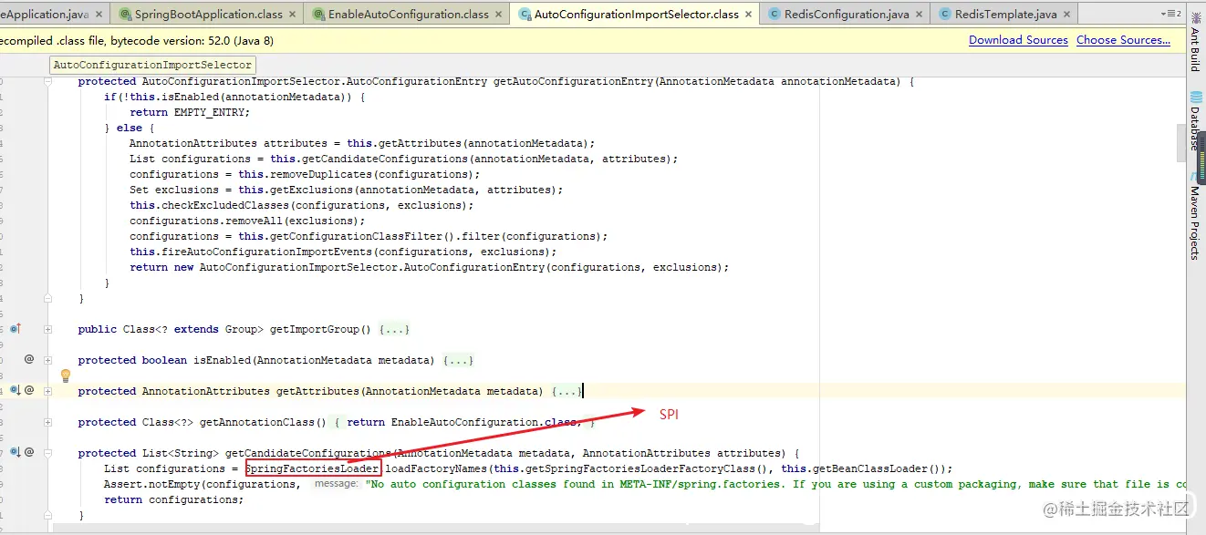
Task: Click the 'configurations.removeAll(exclusions);' line
Action: pos(246,221)
